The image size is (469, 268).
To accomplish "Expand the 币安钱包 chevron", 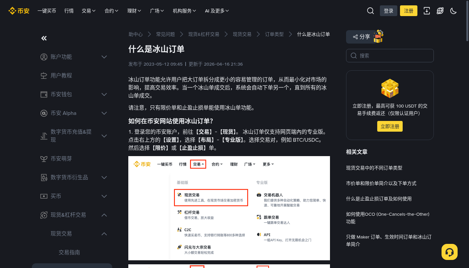I will tap(104, 94).
